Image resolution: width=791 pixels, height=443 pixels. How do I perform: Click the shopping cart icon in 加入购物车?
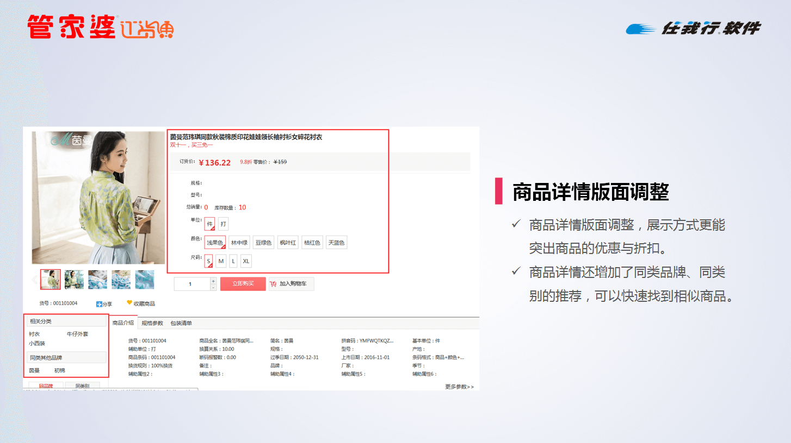(274, 284)
